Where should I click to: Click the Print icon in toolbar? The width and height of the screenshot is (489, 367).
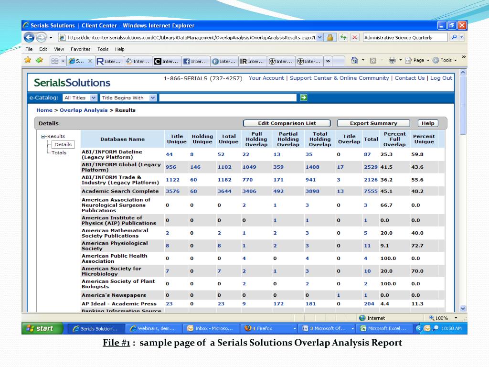tap(392, 60)
